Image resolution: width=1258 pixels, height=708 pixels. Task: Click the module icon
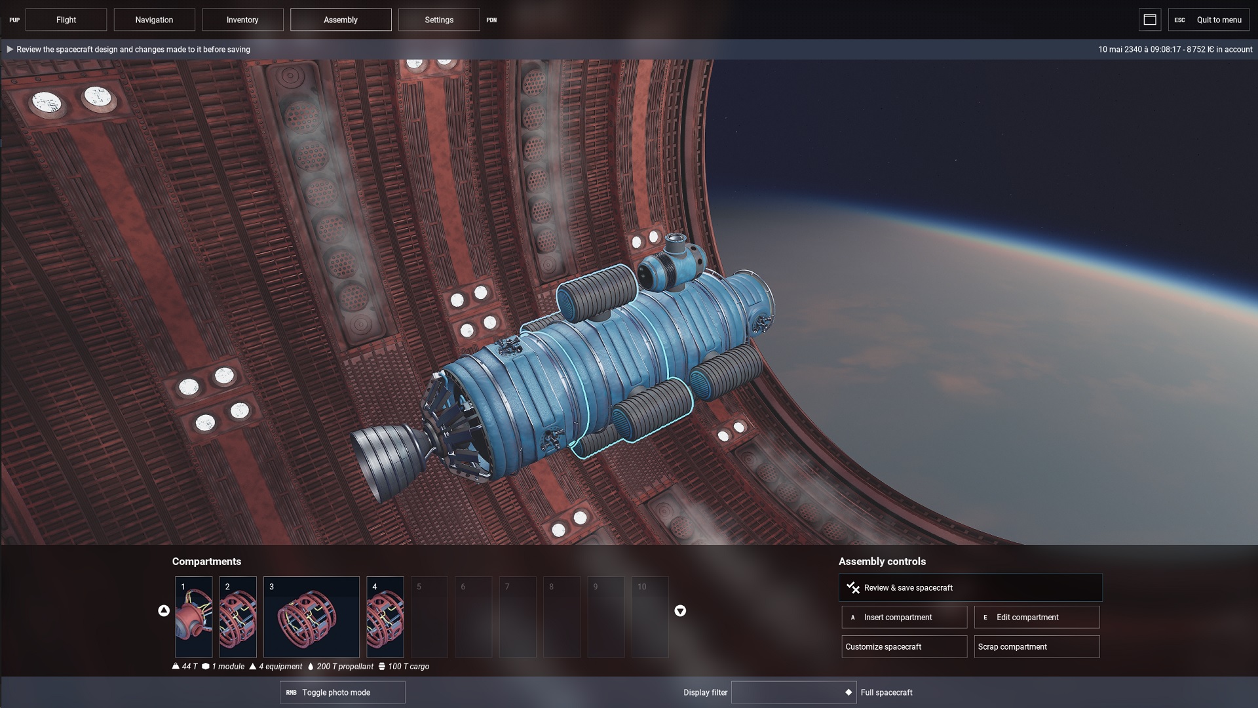pyautogui.click(x=206, y=666)
